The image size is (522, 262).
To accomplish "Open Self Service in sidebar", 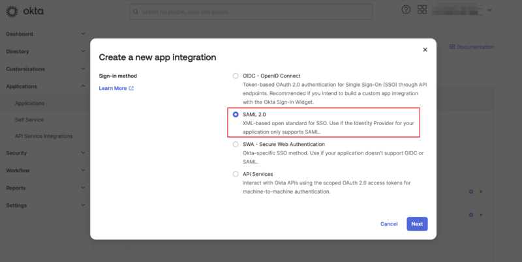I will coord(29,120).
